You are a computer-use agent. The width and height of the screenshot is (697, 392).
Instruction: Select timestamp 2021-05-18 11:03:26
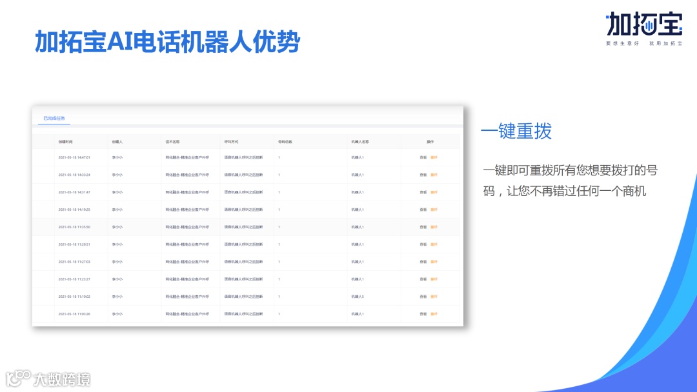click(x=74, y=314)
